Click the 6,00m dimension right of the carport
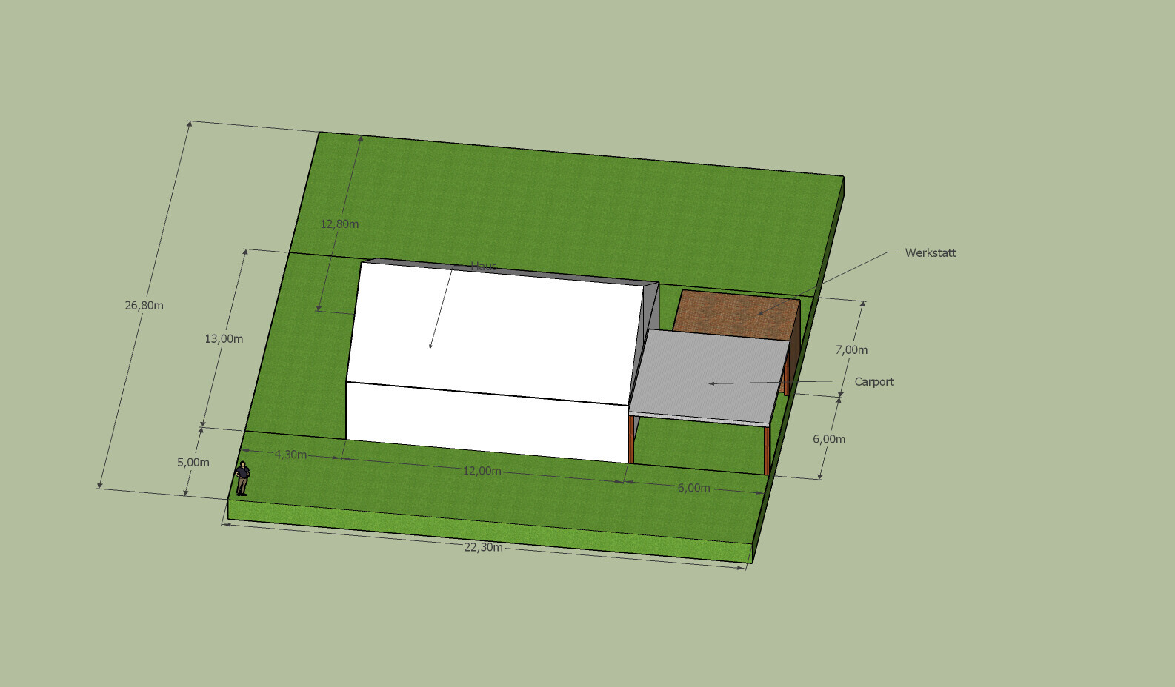 tap(828, 439)
